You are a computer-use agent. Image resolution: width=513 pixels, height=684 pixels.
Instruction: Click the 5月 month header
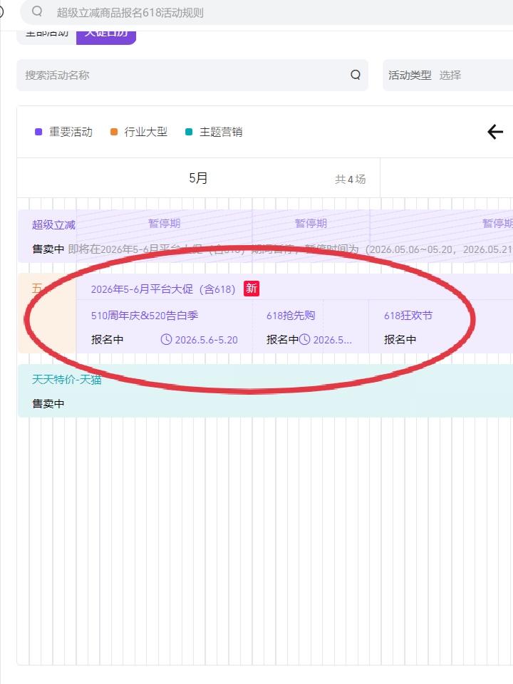pos(198,178)
